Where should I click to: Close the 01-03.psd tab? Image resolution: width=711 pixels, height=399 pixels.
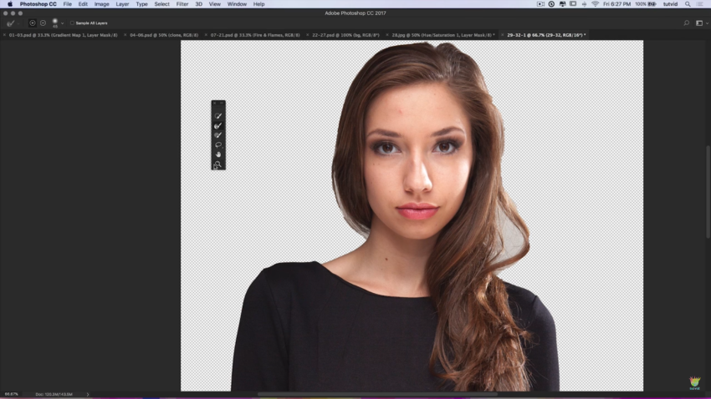click(4, 35)
